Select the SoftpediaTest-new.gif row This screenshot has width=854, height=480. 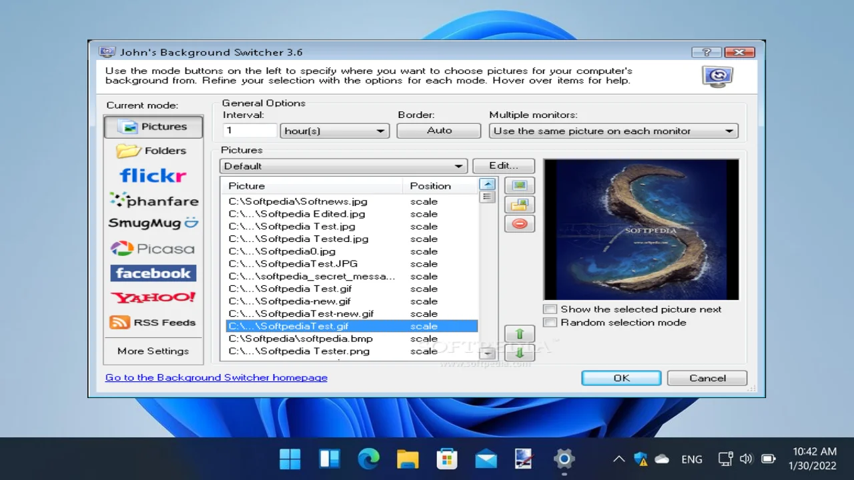pos(352,313)
